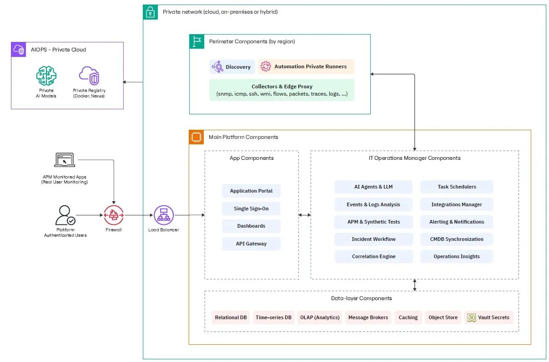
Task: Select the Application Portal box
Action: pyautogui.click(x=251, y=191)
